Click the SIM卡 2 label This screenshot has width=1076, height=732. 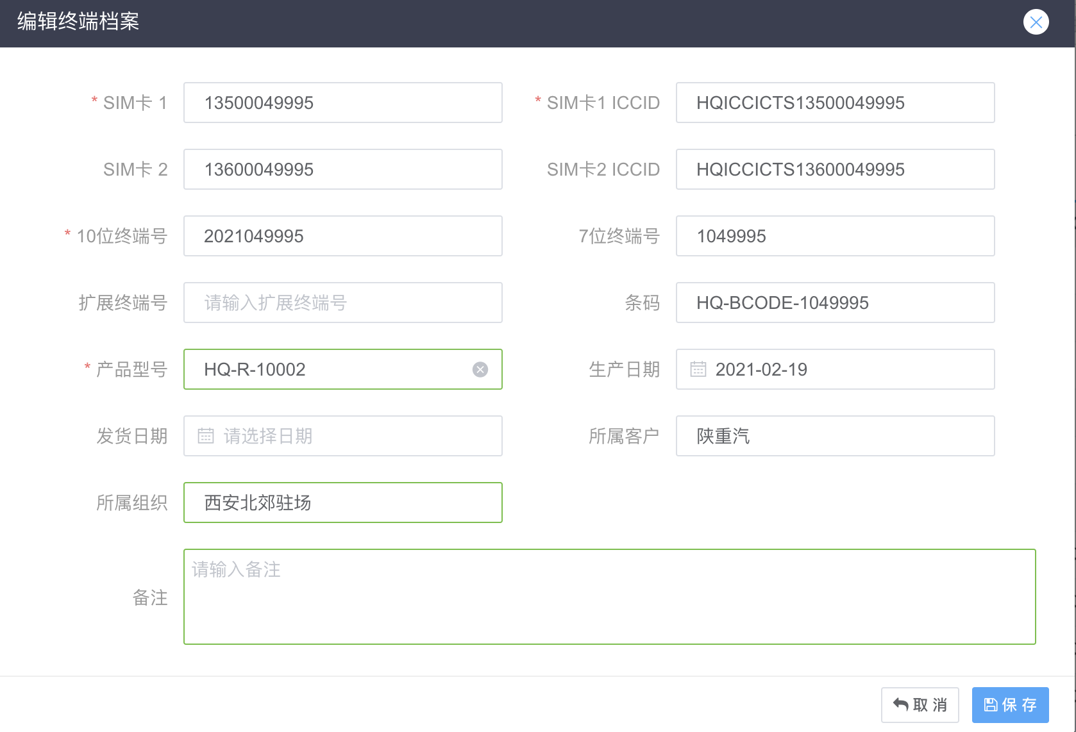(135, 169)
